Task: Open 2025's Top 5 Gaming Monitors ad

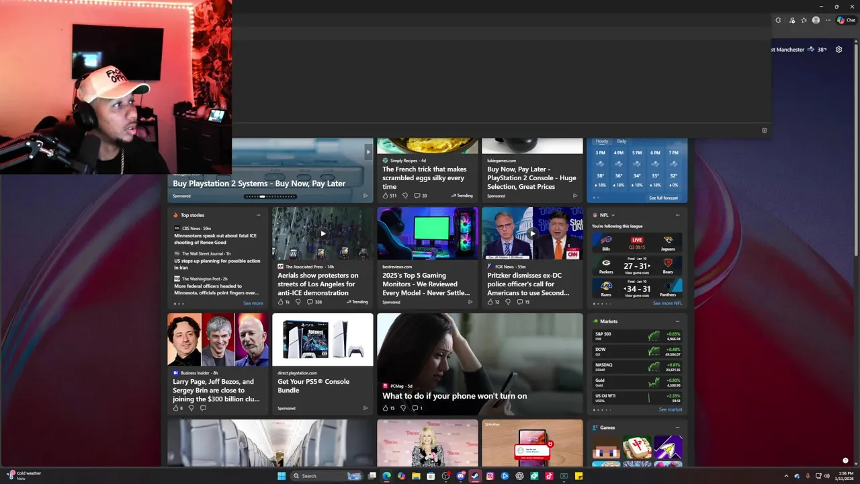Action: [x=427, y=258]
